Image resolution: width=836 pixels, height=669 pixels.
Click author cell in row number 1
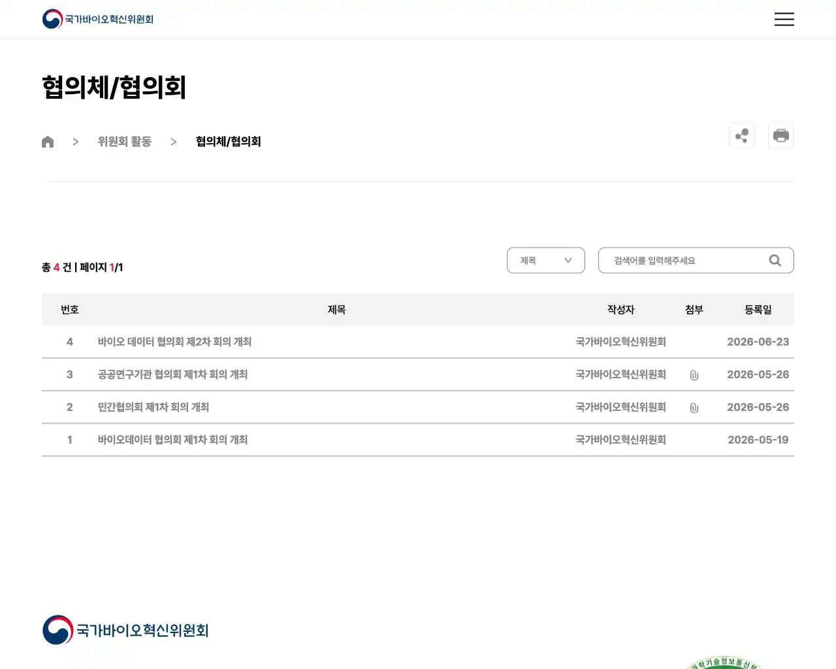621,440
